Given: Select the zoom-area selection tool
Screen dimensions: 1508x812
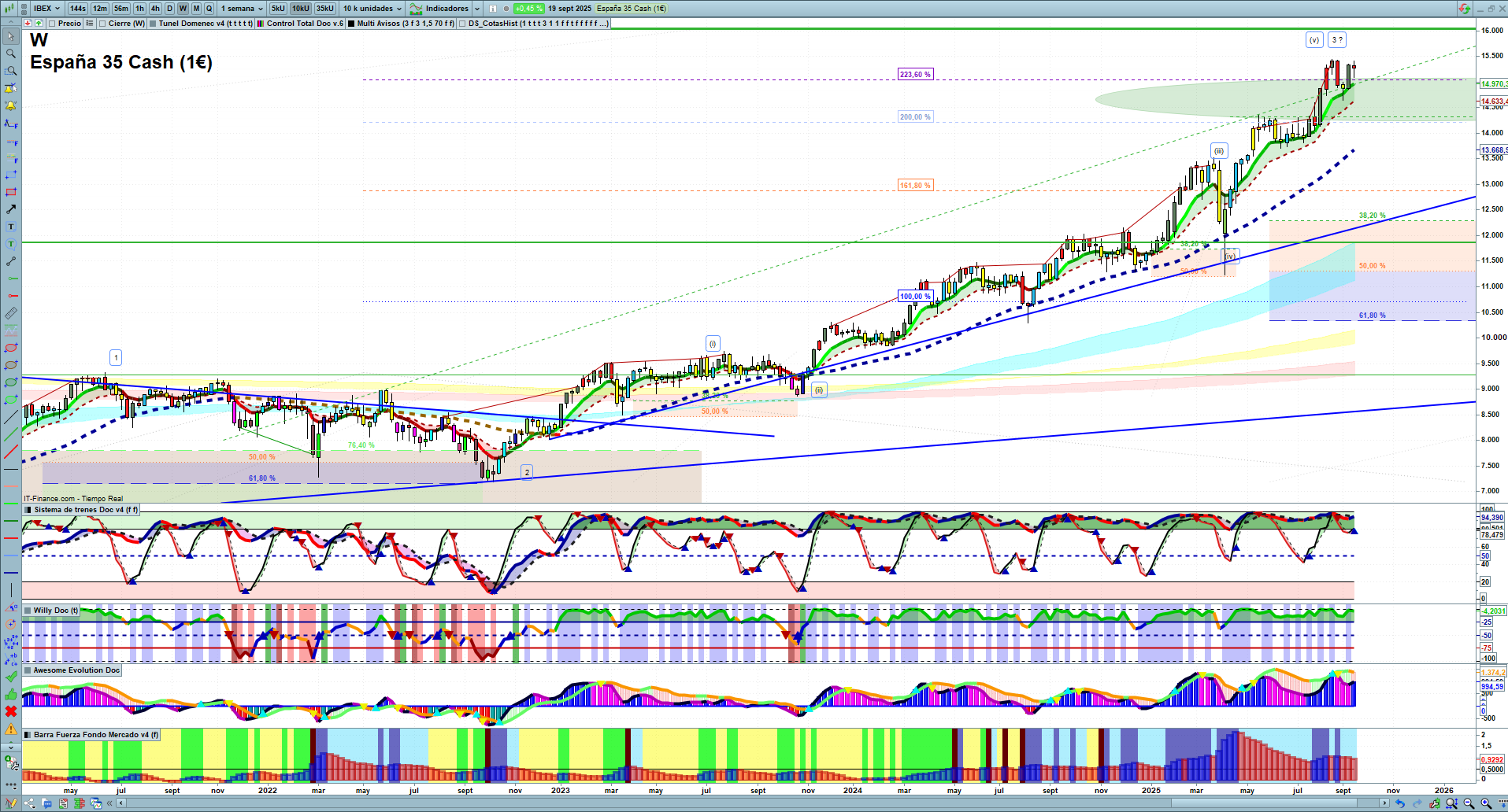Looking at the screenshot, I should (x=11, y=71).
